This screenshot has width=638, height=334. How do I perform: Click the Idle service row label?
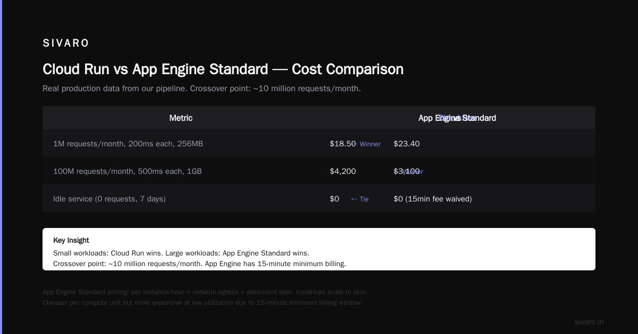point(110,199)
